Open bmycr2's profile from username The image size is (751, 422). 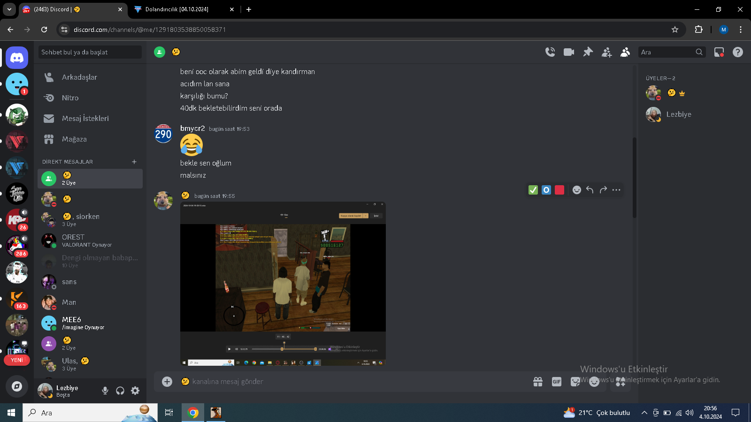click(192, 128)
